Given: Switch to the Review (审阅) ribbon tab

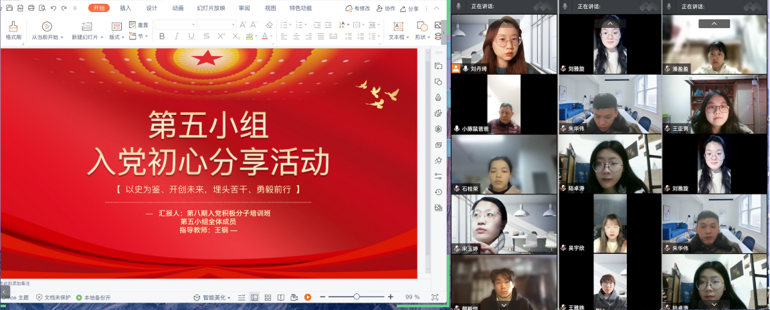Looking at the screenshot, I should (244, 8).
